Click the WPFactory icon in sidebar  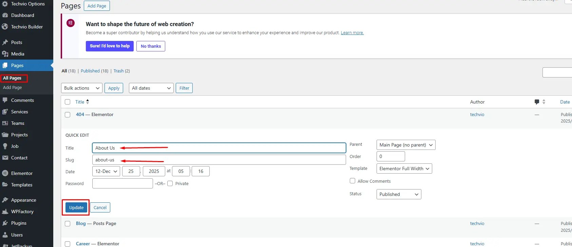(5, 211)
